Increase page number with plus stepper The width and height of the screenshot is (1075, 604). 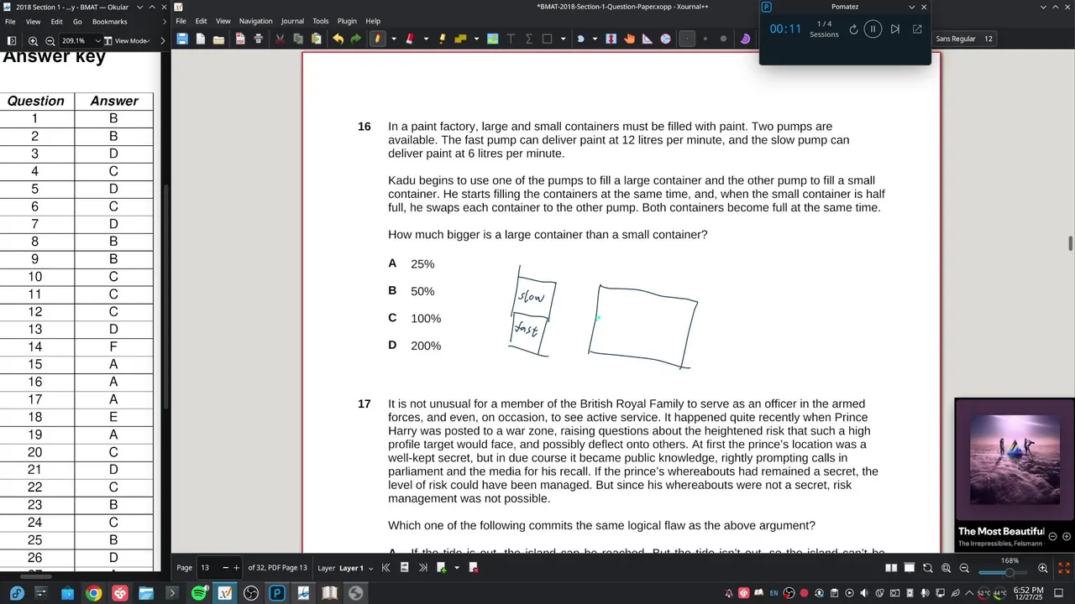click(236, 568)
